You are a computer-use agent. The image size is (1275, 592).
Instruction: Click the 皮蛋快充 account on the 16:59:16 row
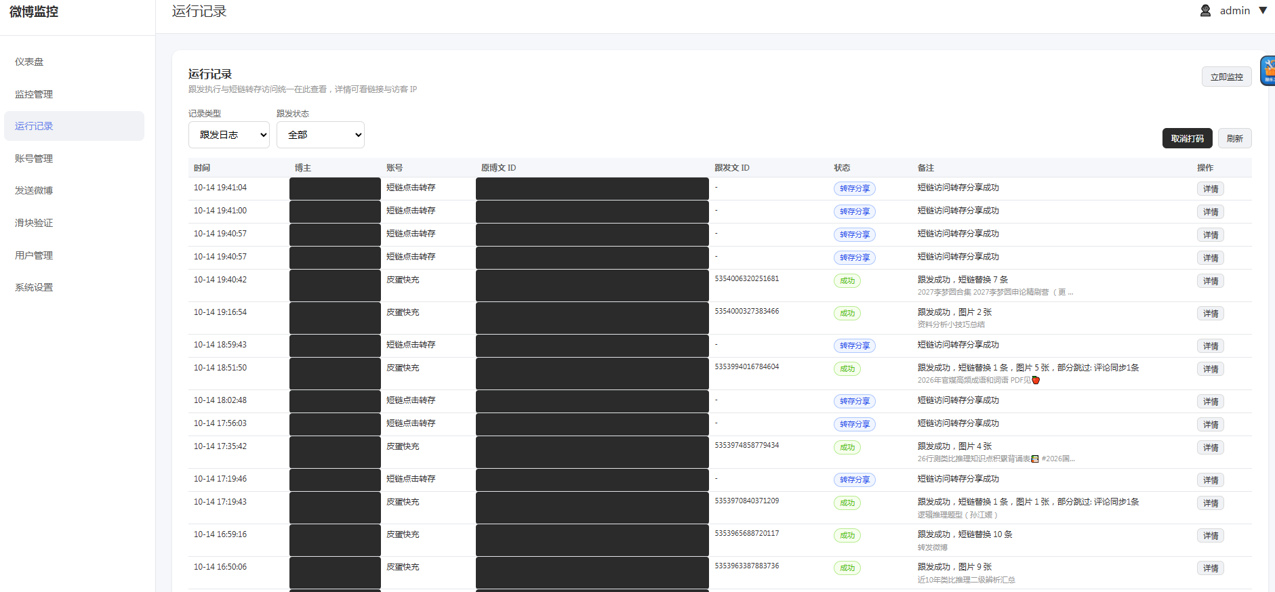coord(403,534)
